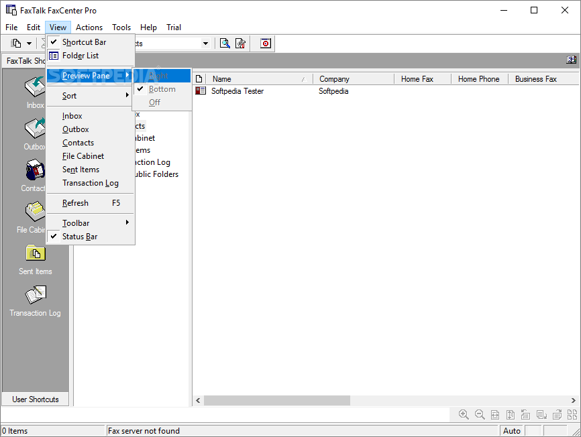Toggle the Shortcut Bar checkmark item
Viewport: 581px width, 437px height.
click(91, 42)
